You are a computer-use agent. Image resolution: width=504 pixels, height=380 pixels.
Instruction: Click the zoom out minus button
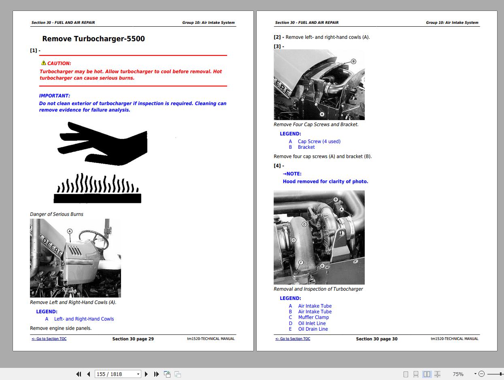(481, 374)
